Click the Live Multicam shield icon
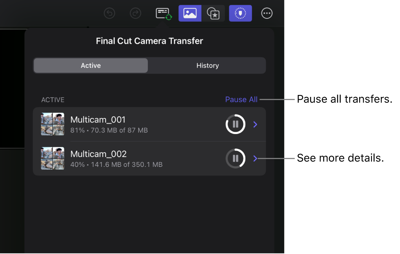400x254 pixels. click(240, 13)
